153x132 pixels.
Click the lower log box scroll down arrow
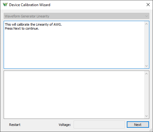tap(146, 116)
